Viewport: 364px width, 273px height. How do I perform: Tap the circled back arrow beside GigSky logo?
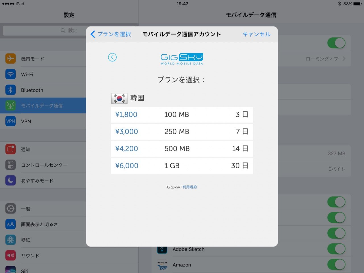112,57
